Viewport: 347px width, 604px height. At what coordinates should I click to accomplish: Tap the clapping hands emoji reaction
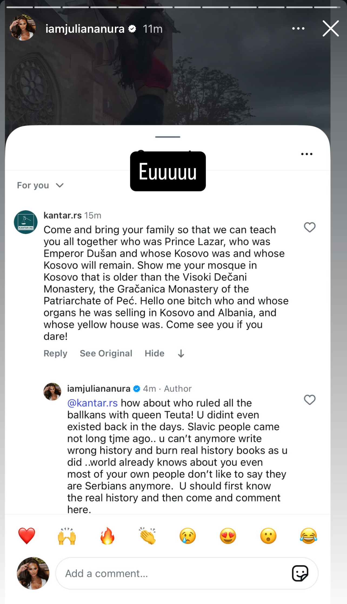click(x=148, y=536)
